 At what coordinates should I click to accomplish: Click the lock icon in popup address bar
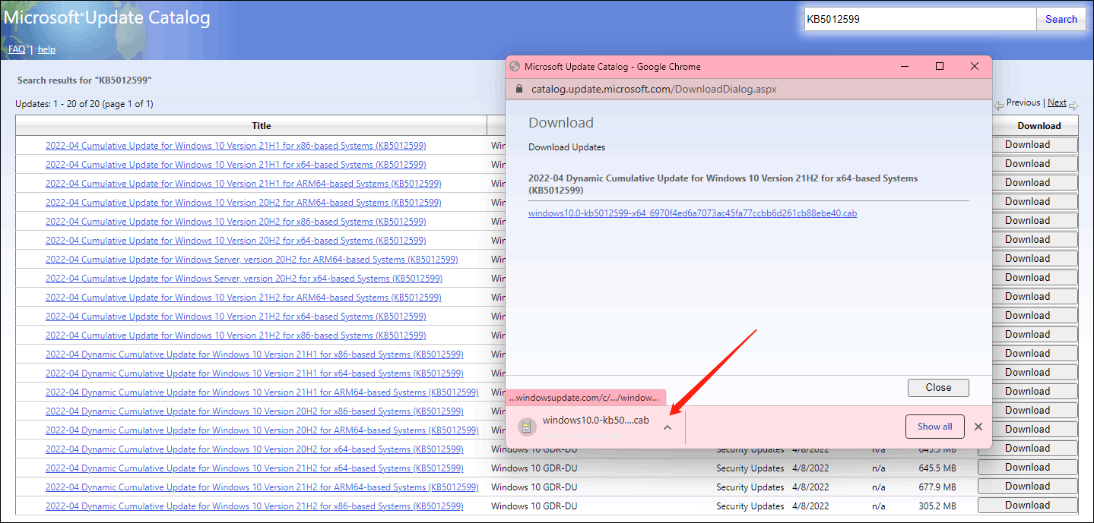519,89
